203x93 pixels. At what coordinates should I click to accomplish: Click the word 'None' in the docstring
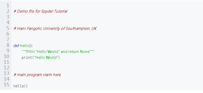85,52
